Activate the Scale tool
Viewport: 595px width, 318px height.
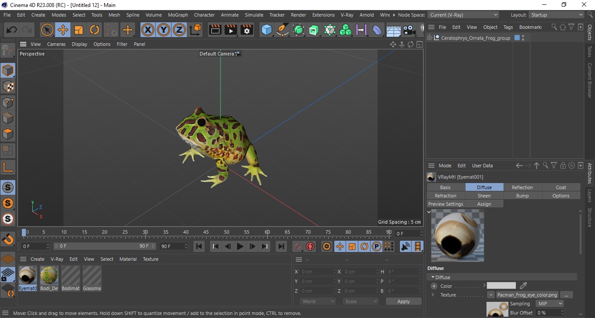click(x=79, y=30)
